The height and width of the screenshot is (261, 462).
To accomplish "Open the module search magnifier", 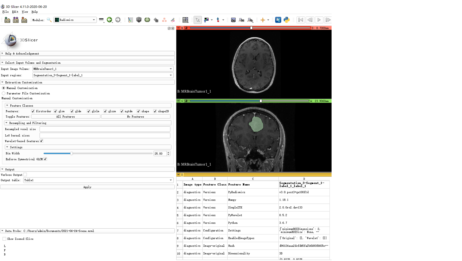I will [49, 20].
